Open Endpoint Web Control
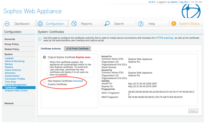205x123 pixels. click(x=16, y=91)
